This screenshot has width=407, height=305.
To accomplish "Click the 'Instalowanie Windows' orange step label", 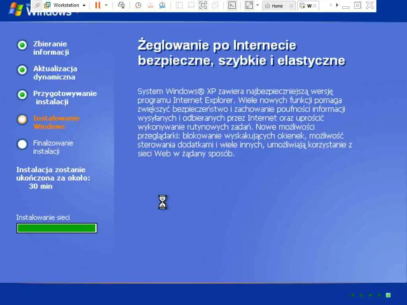I will (x=56, y=122).
